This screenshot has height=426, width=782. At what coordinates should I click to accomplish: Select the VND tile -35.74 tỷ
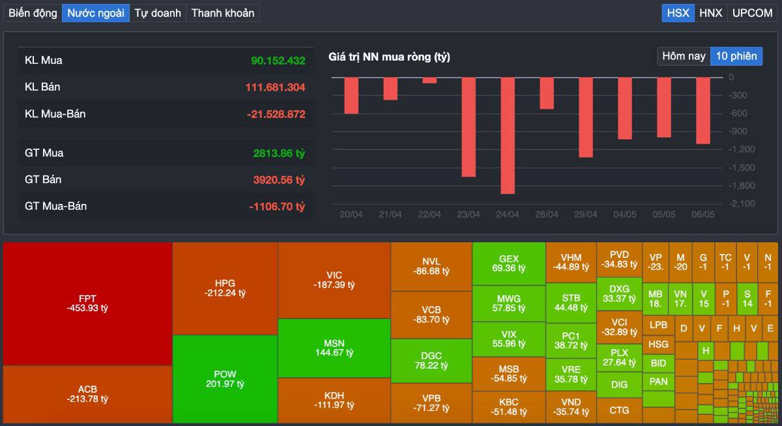[x=571, y=407]
